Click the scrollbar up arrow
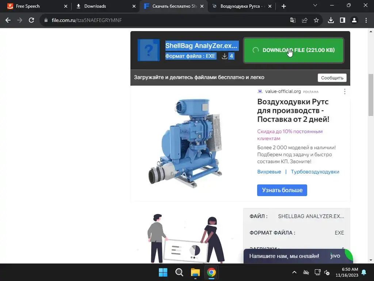The height and width of the screenshot is (281, 374). coord(371,31)
